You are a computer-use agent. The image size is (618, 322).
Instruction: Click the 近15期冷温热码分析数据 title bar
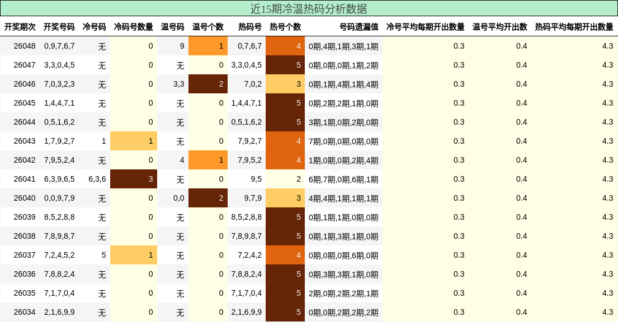(309, 8)
